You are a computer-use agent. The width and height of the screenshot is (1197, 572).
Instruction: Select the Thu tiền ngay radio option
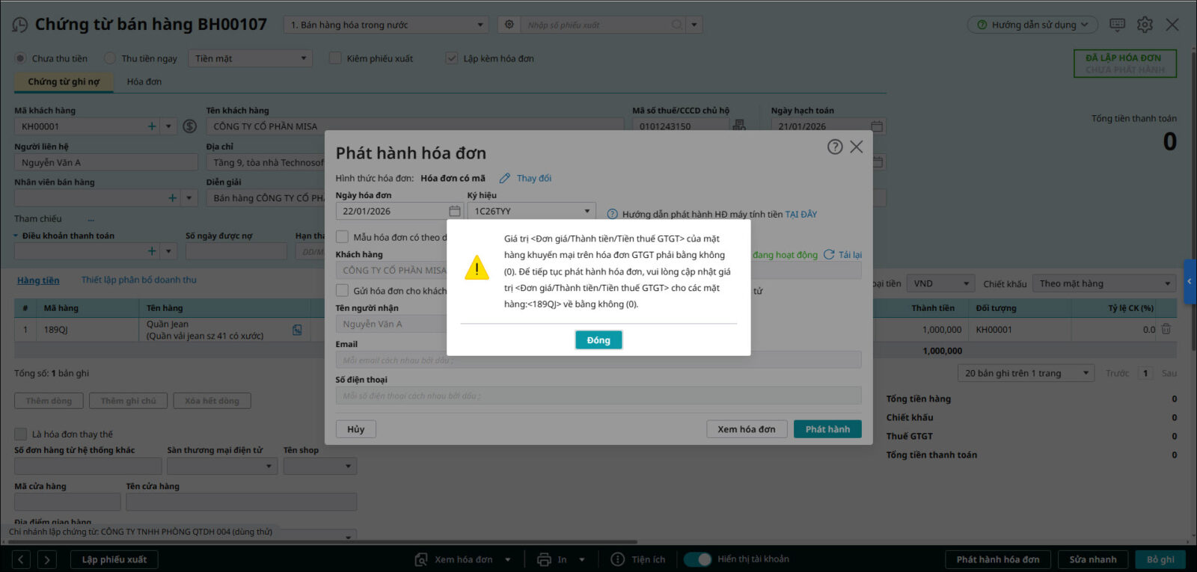[x=110, y=58]
